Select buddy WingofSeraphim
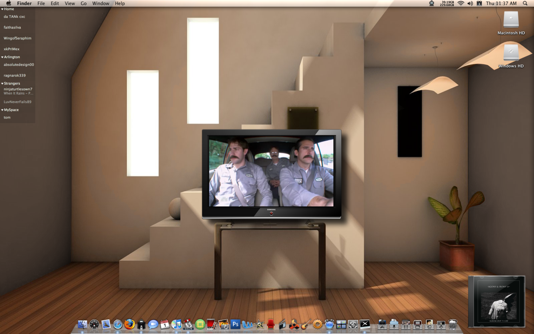 click(x=17, y=38)
